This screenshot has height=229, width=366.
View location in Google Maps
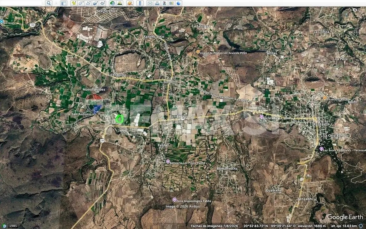click(171, 3)
